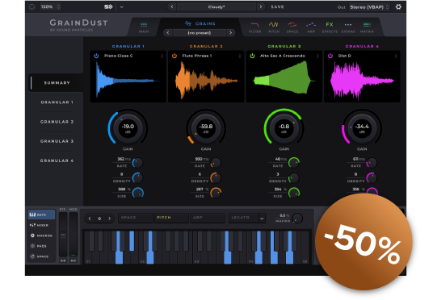Image resolution: width=433 pixels, height=300 pixels.
Task: Click the Granular 4 gain knob
Action: [x=362, y=128]
